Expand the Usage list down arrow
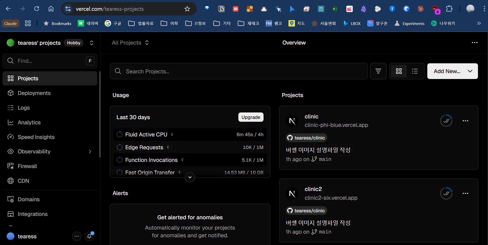The image size is (488, 245). click(190, 177)
